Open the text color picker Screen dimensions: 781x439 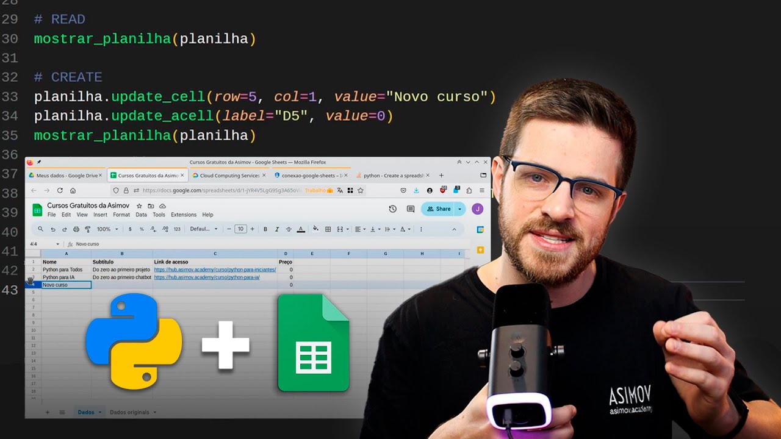point(301,229)
